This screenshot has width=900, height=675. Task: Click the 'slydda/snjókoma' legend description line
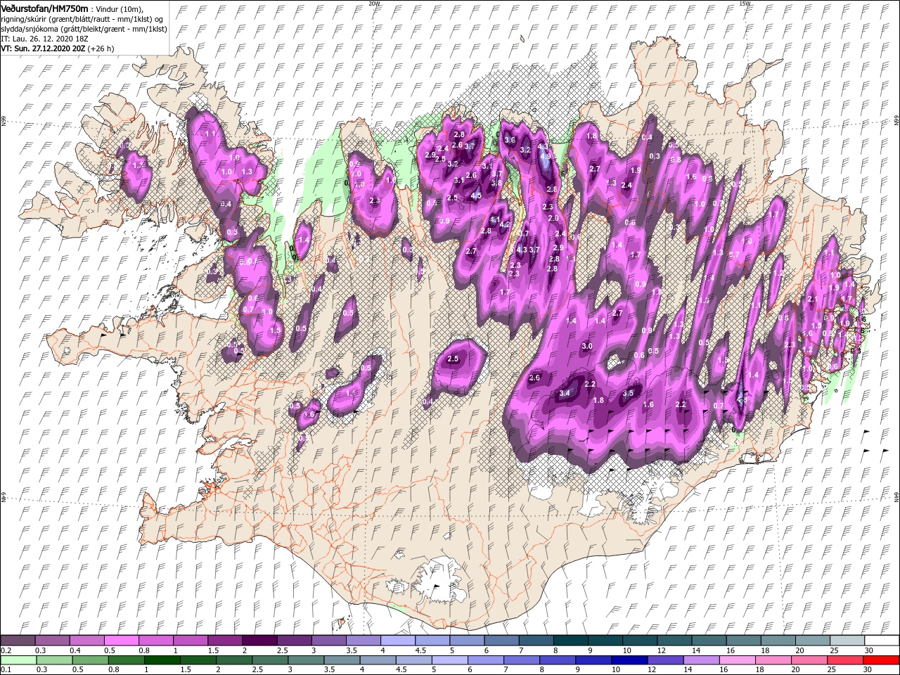[84, 29]
